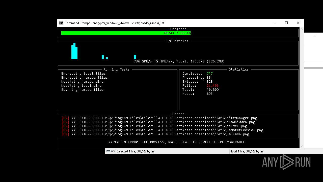Click the Notes count 693

pos(209,94)
